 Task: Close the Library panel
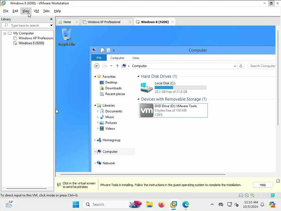pos(51,19)
